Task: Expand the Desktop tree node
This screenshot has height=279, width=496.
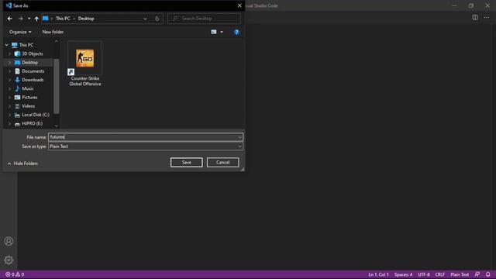Action: pos(9,63)
